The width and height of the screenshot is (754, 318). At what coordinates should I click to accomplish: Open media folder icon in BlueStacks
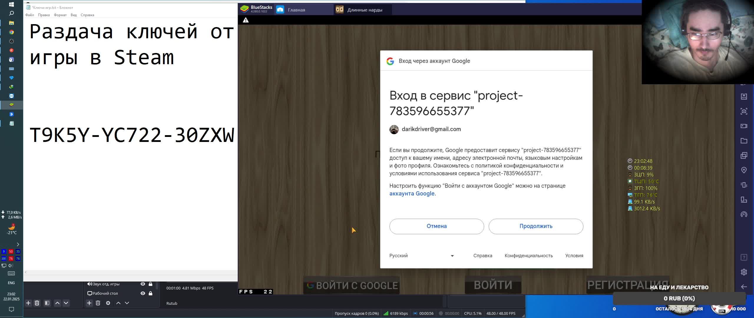point(744,141)
